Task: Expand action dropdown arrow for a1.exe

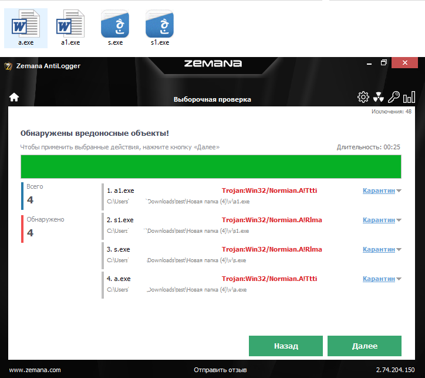Action: coord(399,191)
